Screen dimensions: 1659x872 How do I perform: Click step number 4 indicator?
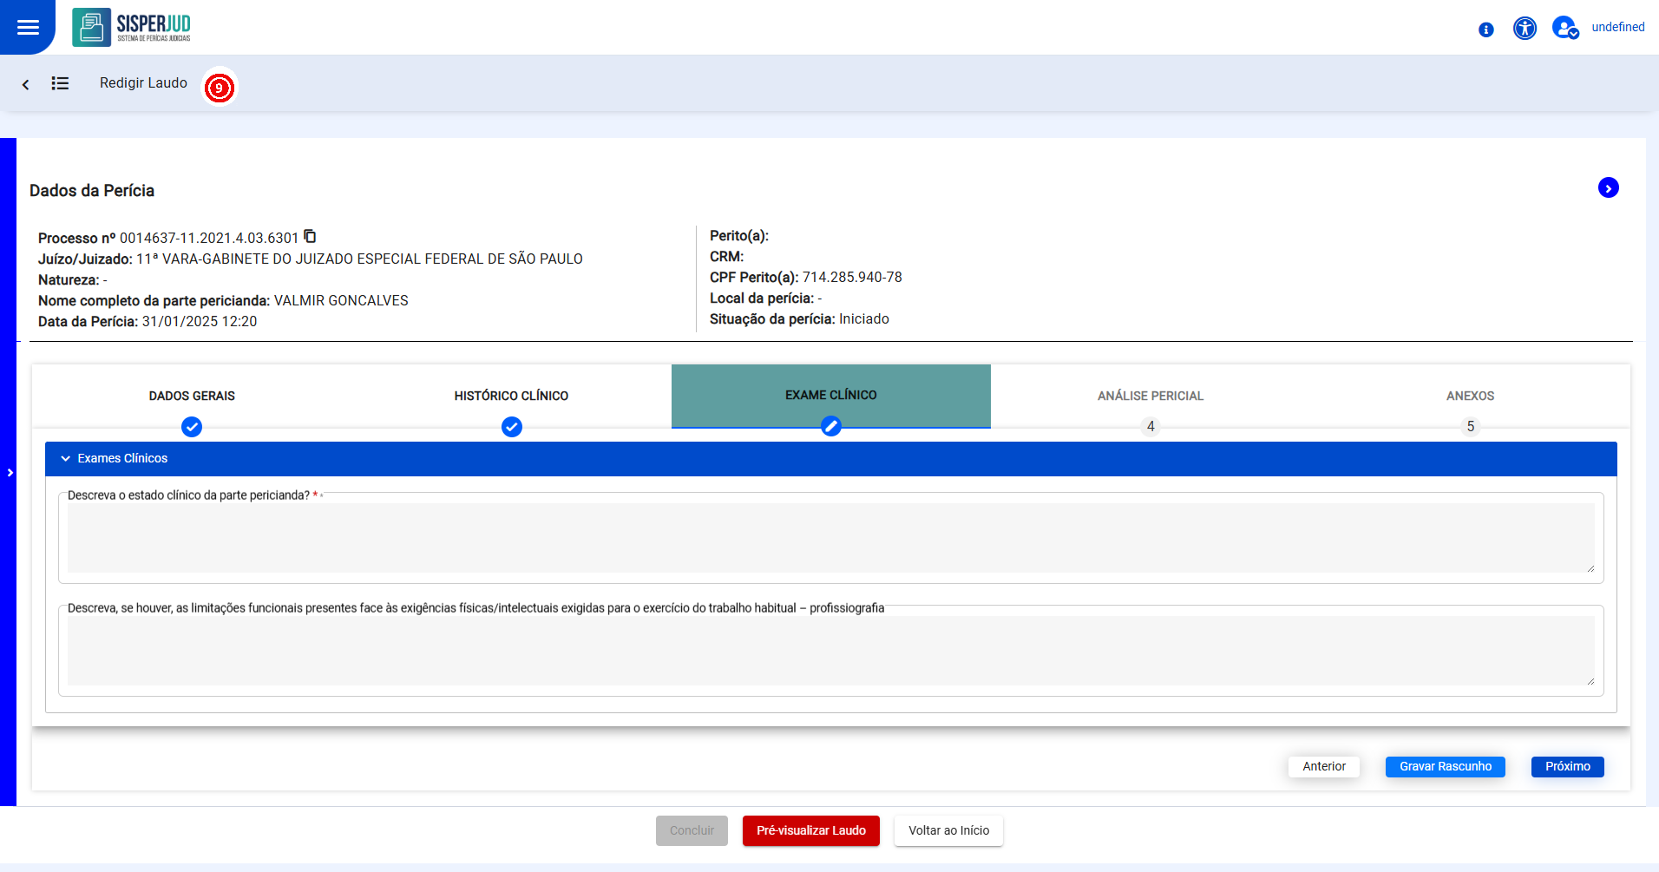coord(1151,426)
